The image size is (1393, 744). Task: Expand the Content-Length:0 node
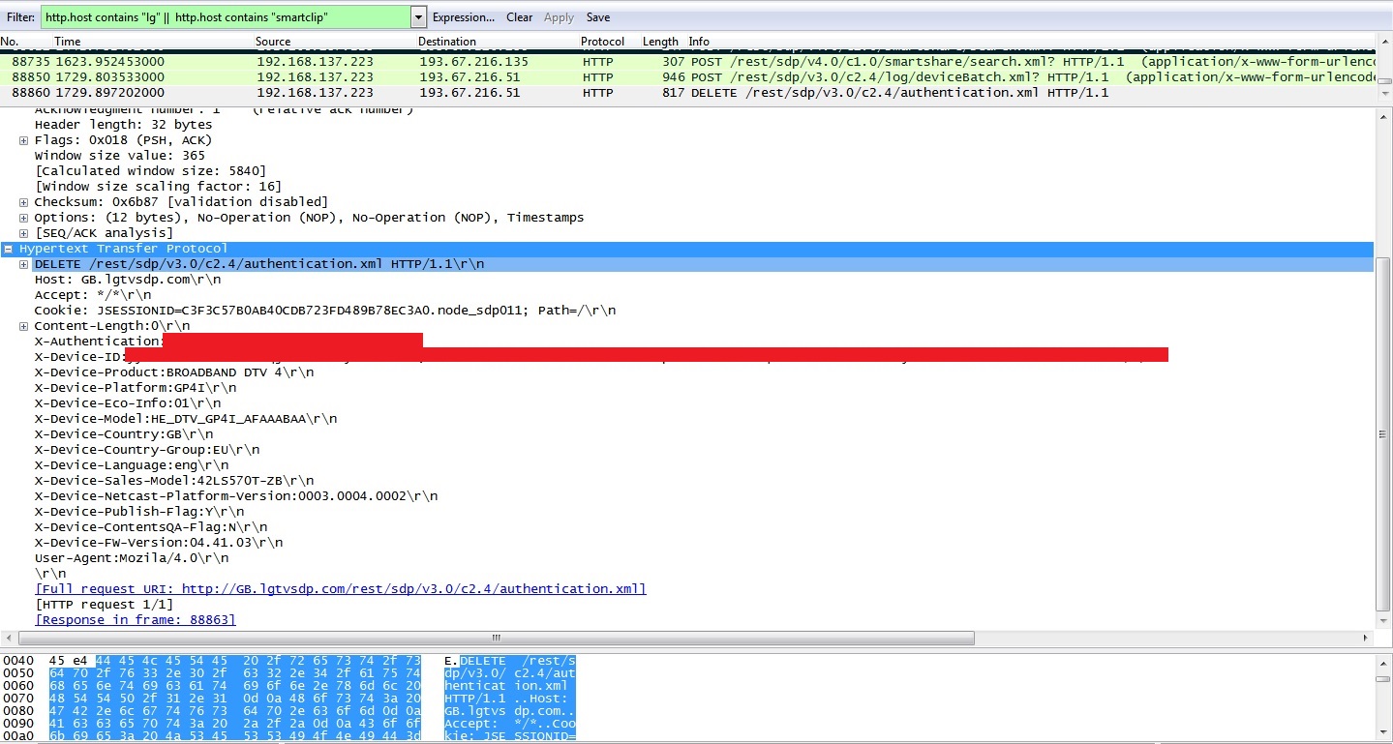[24, 326]
